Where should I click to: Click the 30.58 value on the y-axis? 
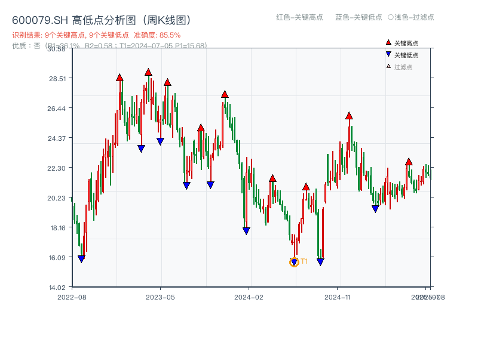click(x=56, y=51)
